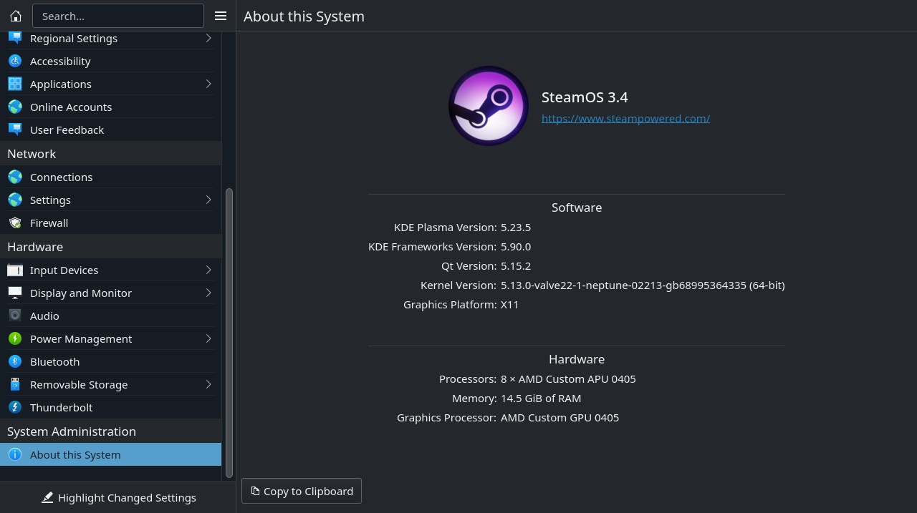
Task: Click the Graphics Platform value X11
Action: pyautogui.click(x=509, y=304)
